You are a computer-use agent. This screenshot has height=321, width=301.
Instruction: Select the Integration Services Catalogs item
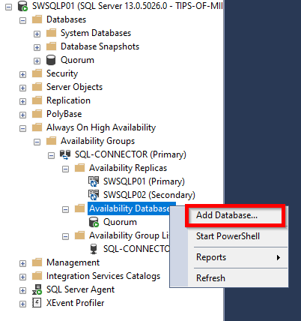tap(103, 276)
